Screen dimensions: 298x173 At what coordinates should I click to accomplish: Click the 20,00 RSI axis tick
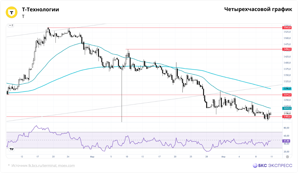tap(286, 152)
